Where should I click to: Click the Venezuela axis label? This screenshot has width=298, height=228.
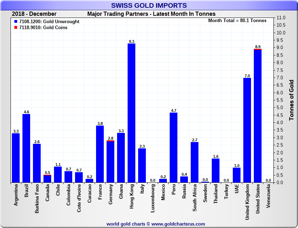click(x=268, y=199)
